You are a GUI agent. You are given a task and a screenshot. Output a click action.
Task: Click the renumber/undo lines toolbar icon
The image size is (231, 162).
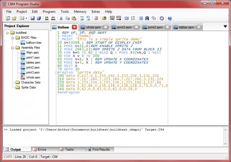pos(88,18)
